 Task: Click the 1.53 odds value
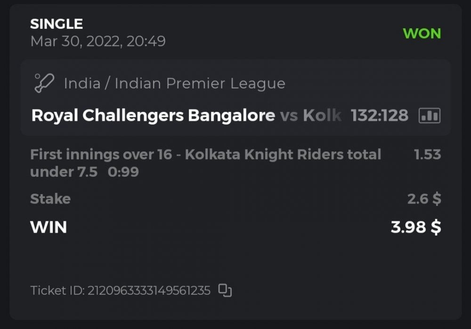pyautogui.click(x=427, y=155)
